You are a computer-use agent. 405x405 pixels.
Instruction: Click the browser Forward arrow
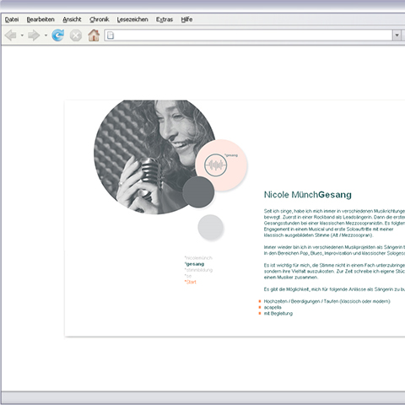pyautogui.click(x=34, y=35)
